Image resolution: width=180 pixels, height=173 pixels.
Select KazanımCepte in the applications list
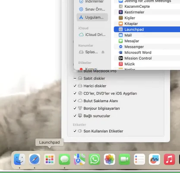pyautogui.click(x=147, y=6)
